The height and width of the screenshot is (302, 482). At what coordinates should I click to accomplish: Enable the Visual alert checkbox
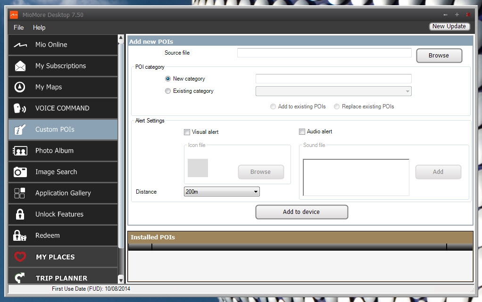pyautogui.click(x=187, y=132)
